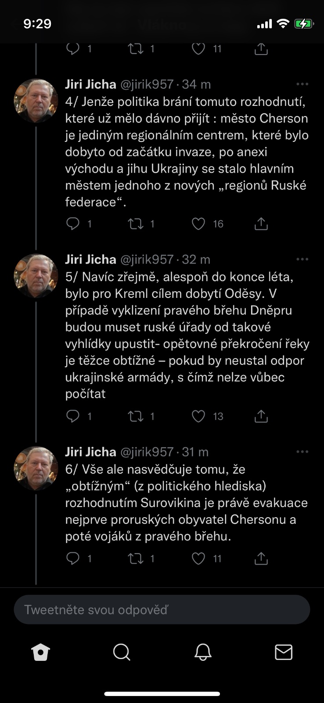Open more options for the 32 m tweet
Screen dimensions: 324x703
pos(302,259)
